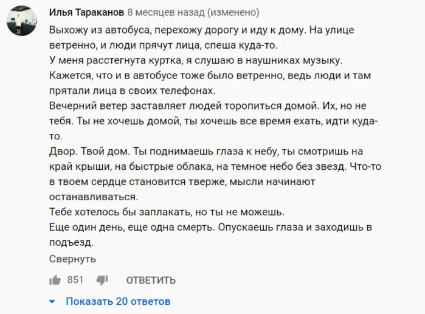
Task: Click line starting 'У меня расстегнута куртка'
Action: tap(196, 60)
